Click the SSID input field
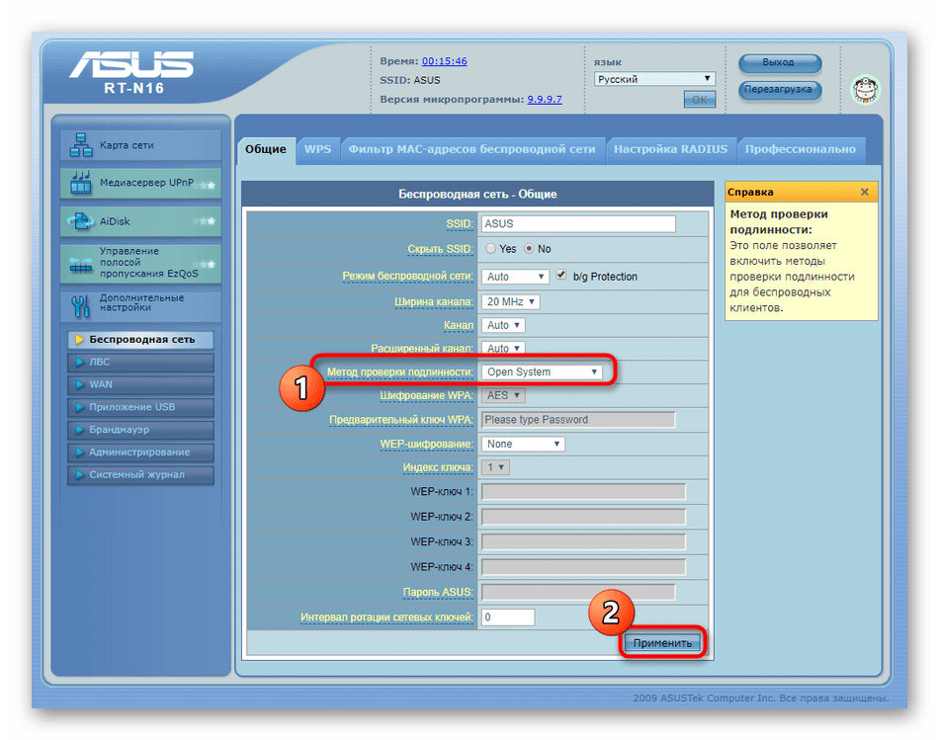 click(x=578, y=224)
